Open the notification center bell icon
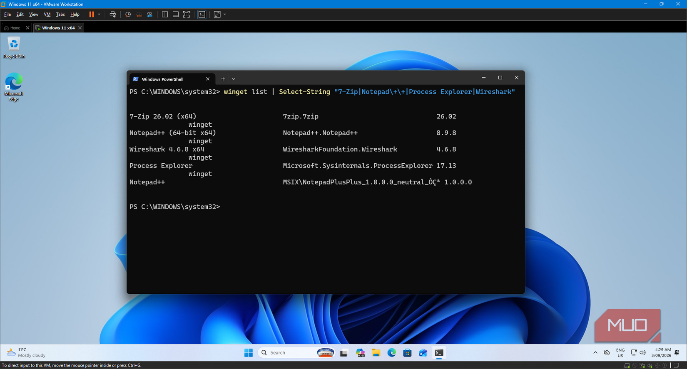The width and height of the screenshot is (687, 369). [677, 353]
